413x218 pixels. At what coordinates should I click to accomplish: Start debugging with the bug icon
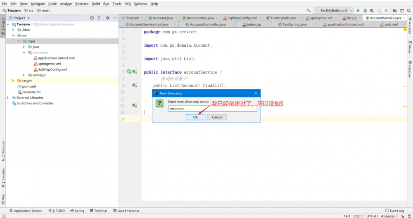click(365, 10)
